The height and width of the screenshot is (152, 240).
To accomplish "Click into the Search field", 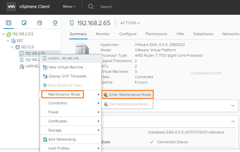I will [106, 7].
